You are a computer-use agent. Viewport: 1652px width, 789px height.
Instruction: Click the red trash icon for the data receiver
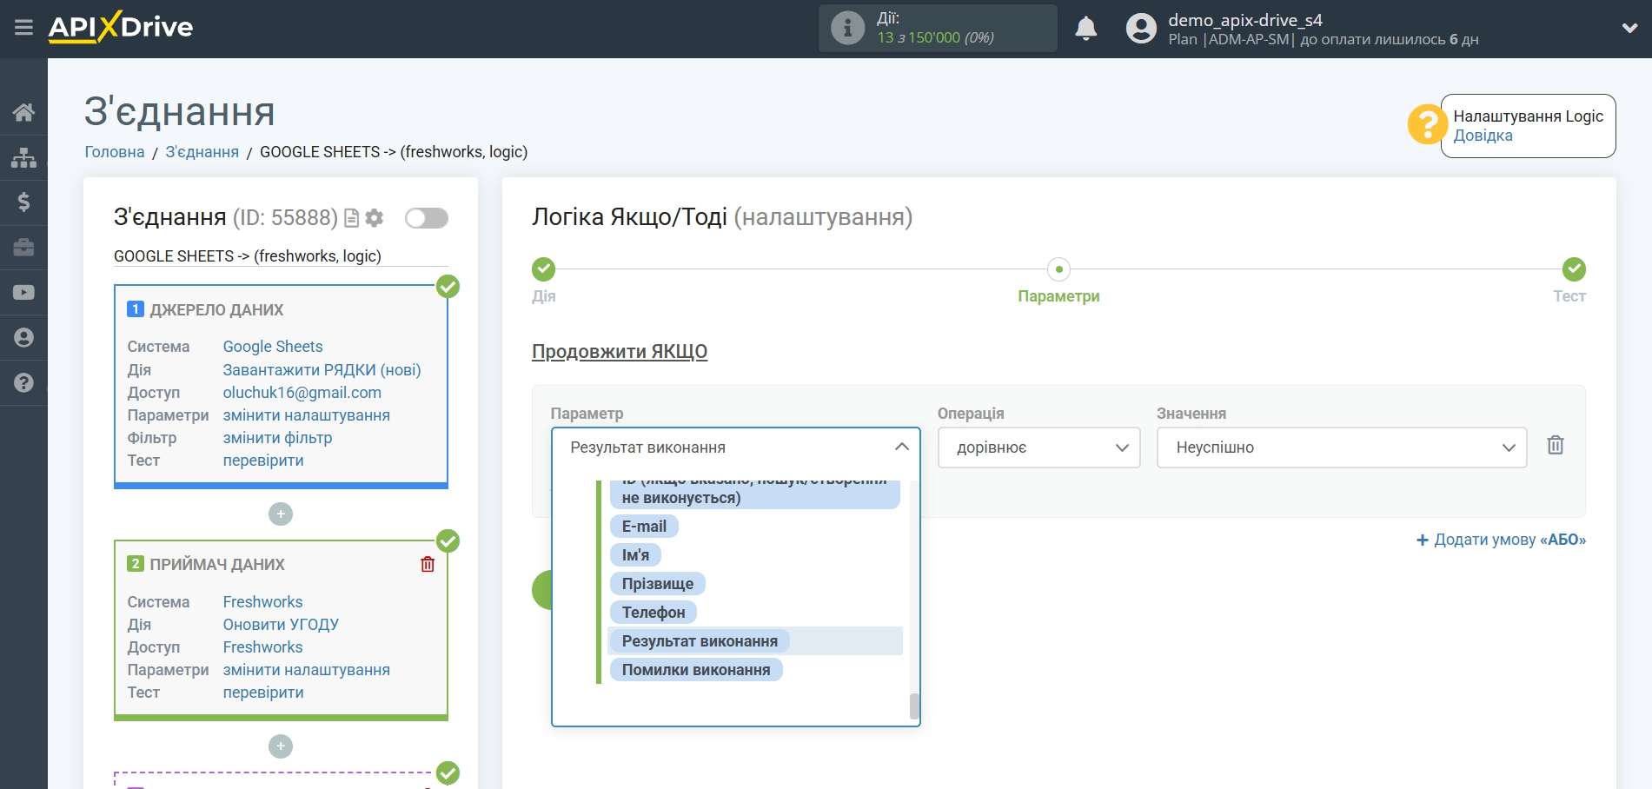[x=428, y=565]
